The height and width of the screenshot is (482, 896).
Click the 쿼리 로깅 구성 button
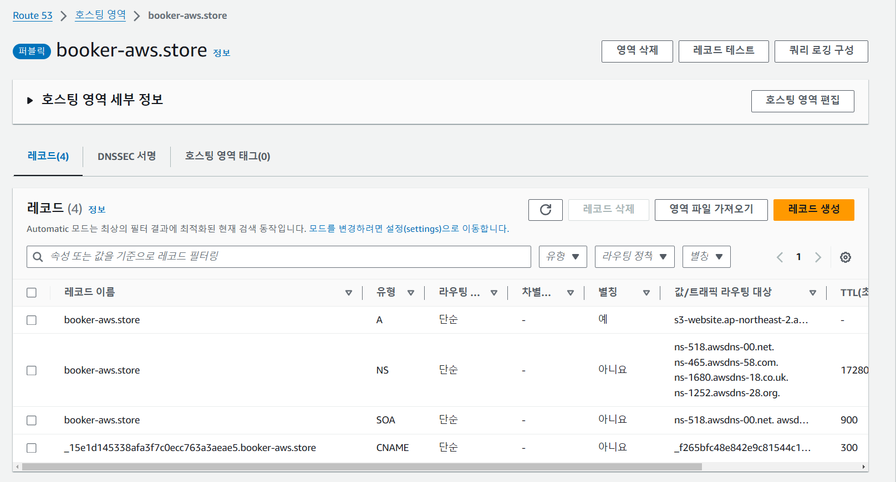pyautogui.click(x=821, y=51)
